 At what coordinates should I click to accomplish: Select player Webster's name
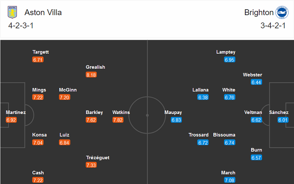pyautogui.click(x=252, y=75)
